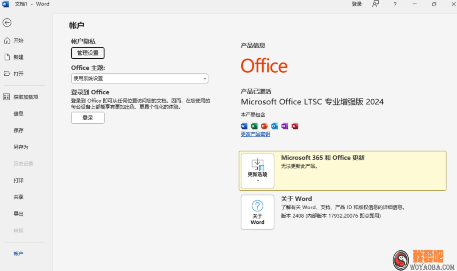Click the PowerPoint product icon
457x271 pixels.
(264, 126)
